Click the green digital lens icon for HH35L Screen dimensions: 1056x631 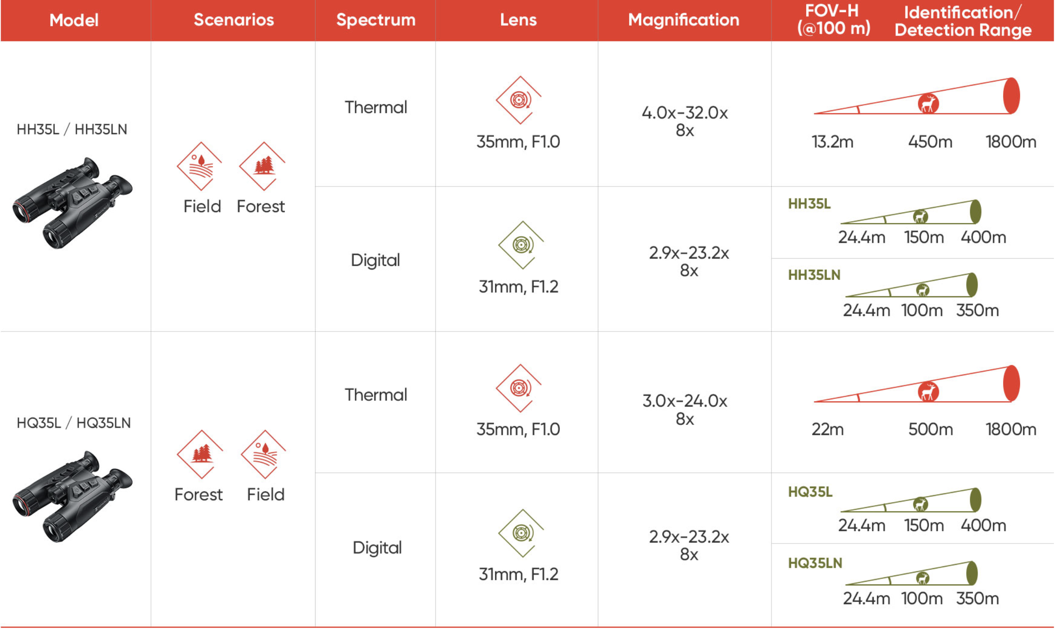point(521,245)
